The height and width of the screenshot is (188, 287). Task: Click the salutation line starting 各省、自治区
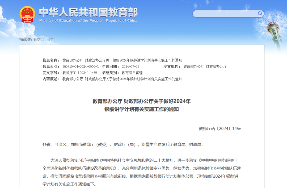(123, 145)
